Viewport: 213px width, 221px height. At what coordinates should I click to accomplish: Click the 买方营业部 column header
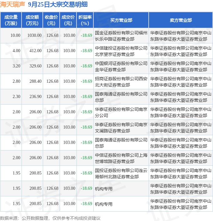121,20
